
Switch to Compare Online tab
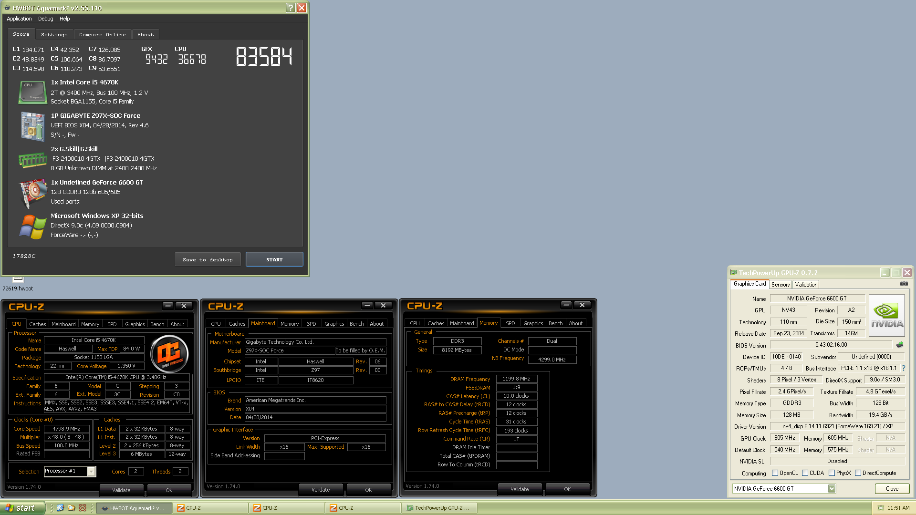tap(103, 34)
